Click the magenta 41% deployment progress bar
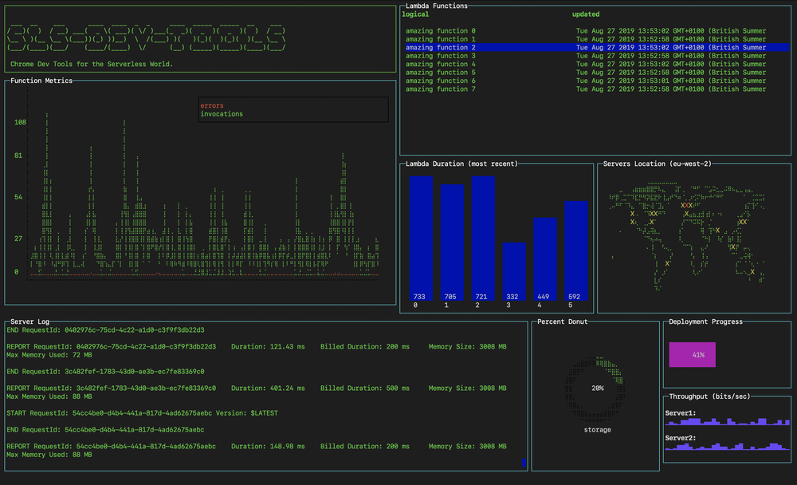Image resolution: width=797 pixels, height=485 pixels. (x=693, y=355)
